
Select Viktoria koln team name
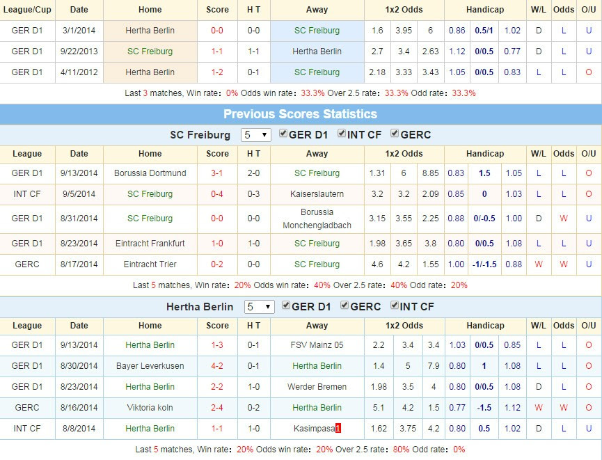[x=150, y=407]
